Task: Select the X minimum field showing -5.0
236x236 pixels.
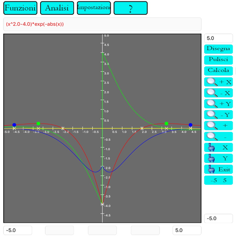Action: [18, 230]
